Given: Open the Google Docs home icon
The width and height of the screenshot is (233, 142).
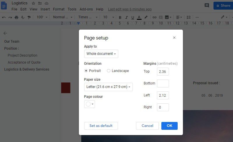Looking at the screenshot, I should point(4,6).
